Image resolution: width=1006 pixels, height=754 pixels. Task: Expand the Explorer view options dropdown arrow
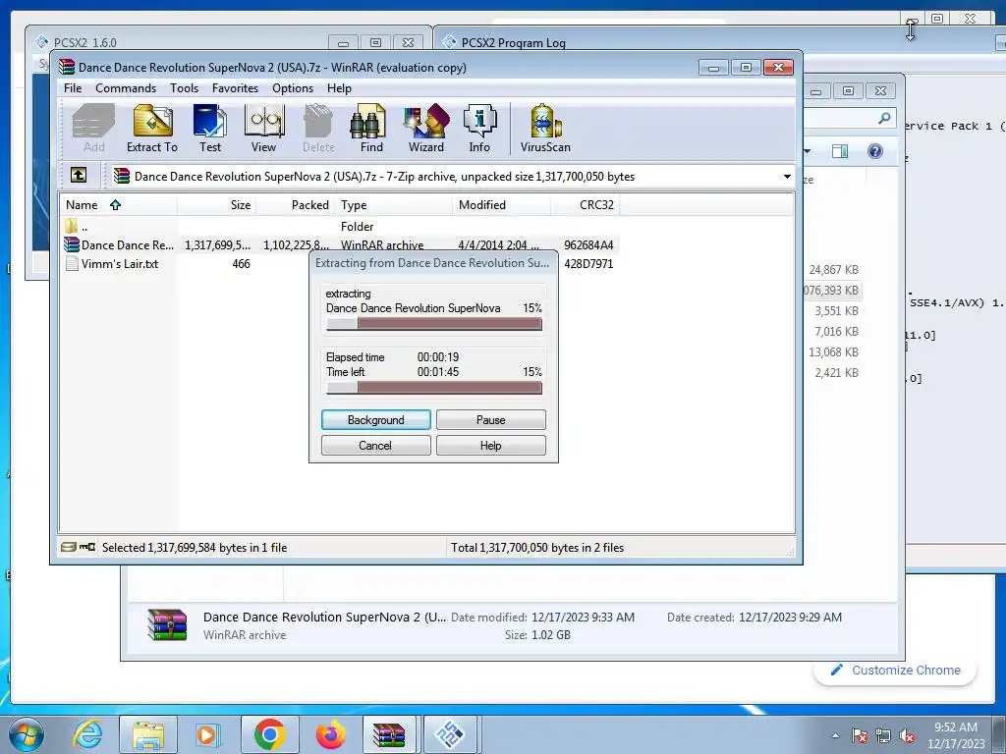(808, 151)
